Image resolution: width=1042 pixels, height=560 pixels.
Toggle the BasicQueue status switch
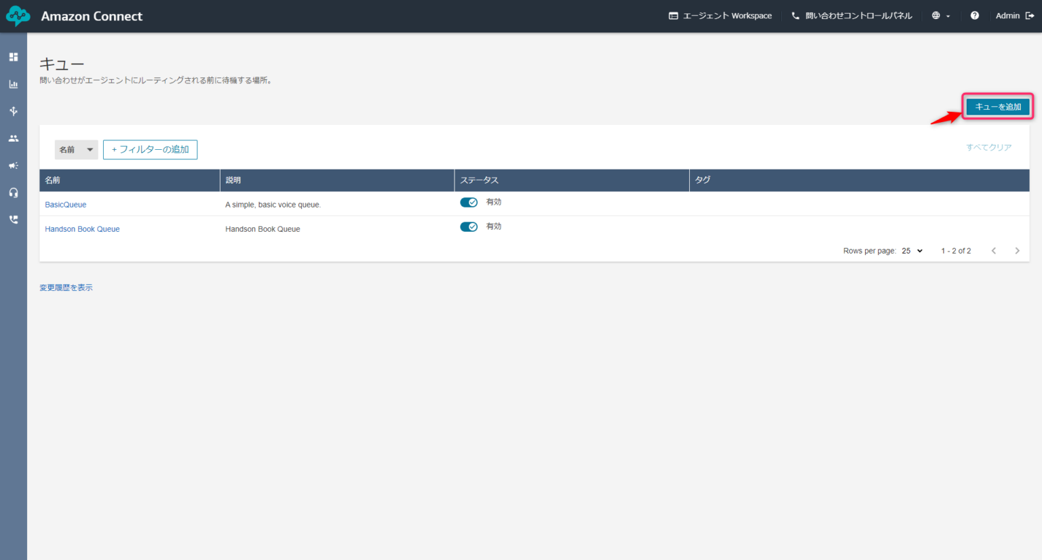click(x=469, y=201)
